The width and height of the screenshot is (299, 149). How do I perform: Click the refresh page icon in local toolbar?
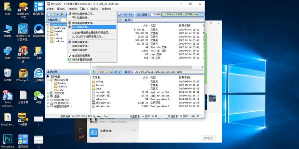[x=120, y=72]
